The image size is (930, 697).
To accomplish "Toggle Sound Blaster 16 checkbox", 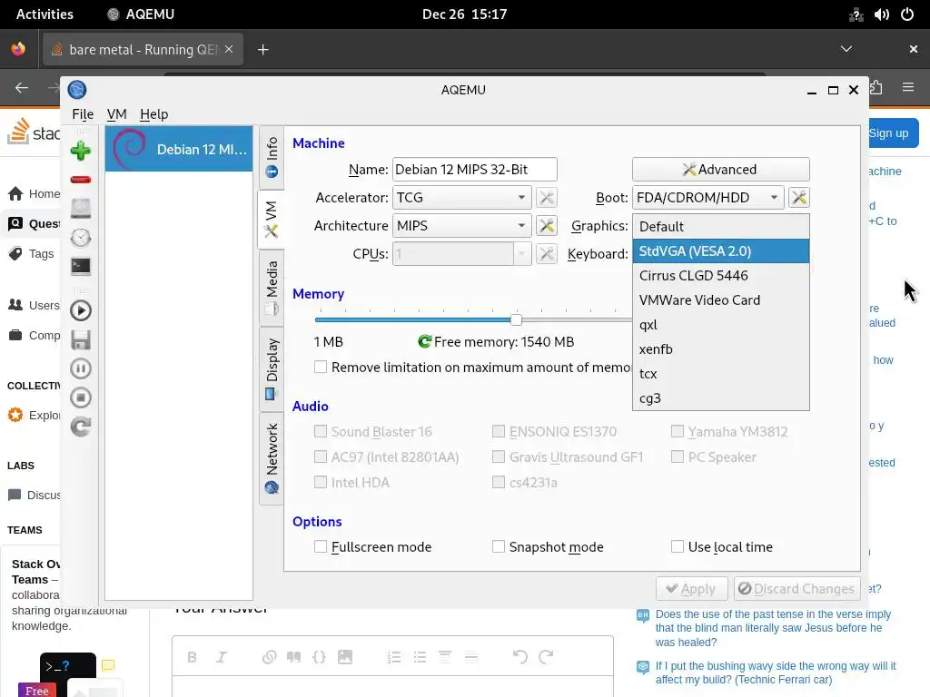I will coord(321,431).
